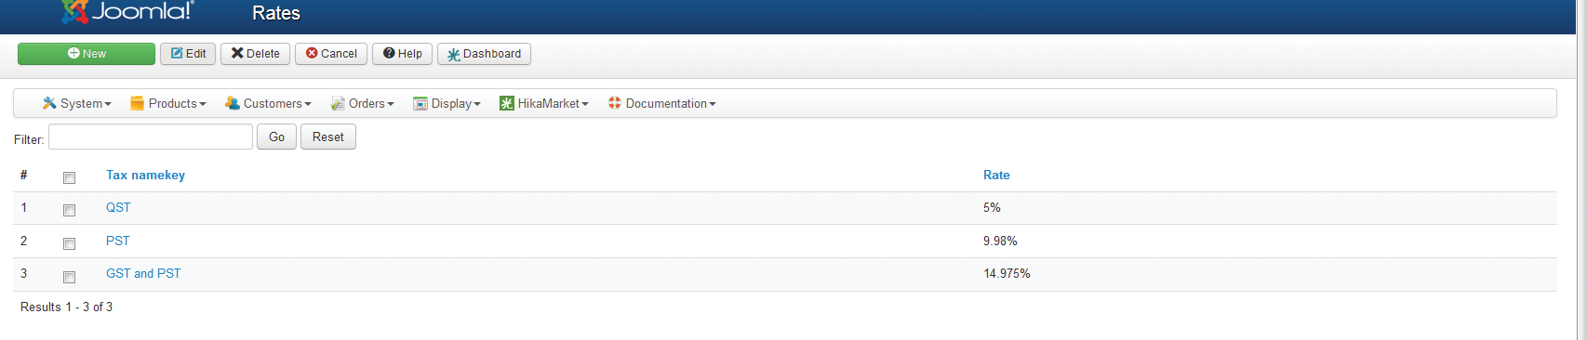
Task: Click the Go filter button
Action: (x=276, y=137)
